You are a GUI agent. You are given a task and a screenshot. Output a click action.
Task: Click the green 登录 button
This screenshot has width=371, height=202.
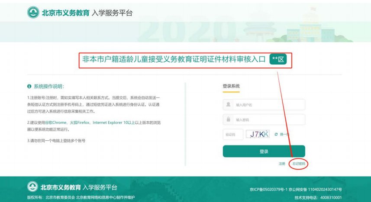pyautogui.click(x=264, y=151)
